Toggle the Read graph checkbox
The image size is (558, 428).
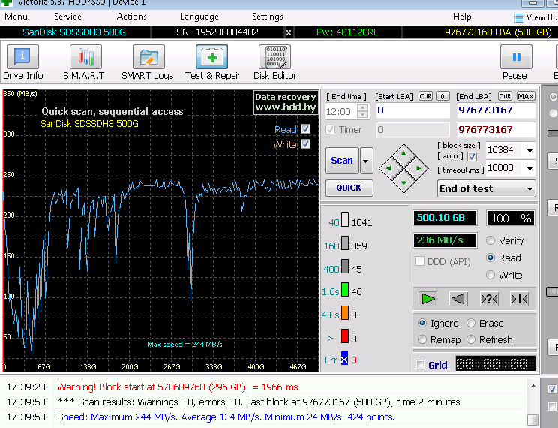(305, 129)
